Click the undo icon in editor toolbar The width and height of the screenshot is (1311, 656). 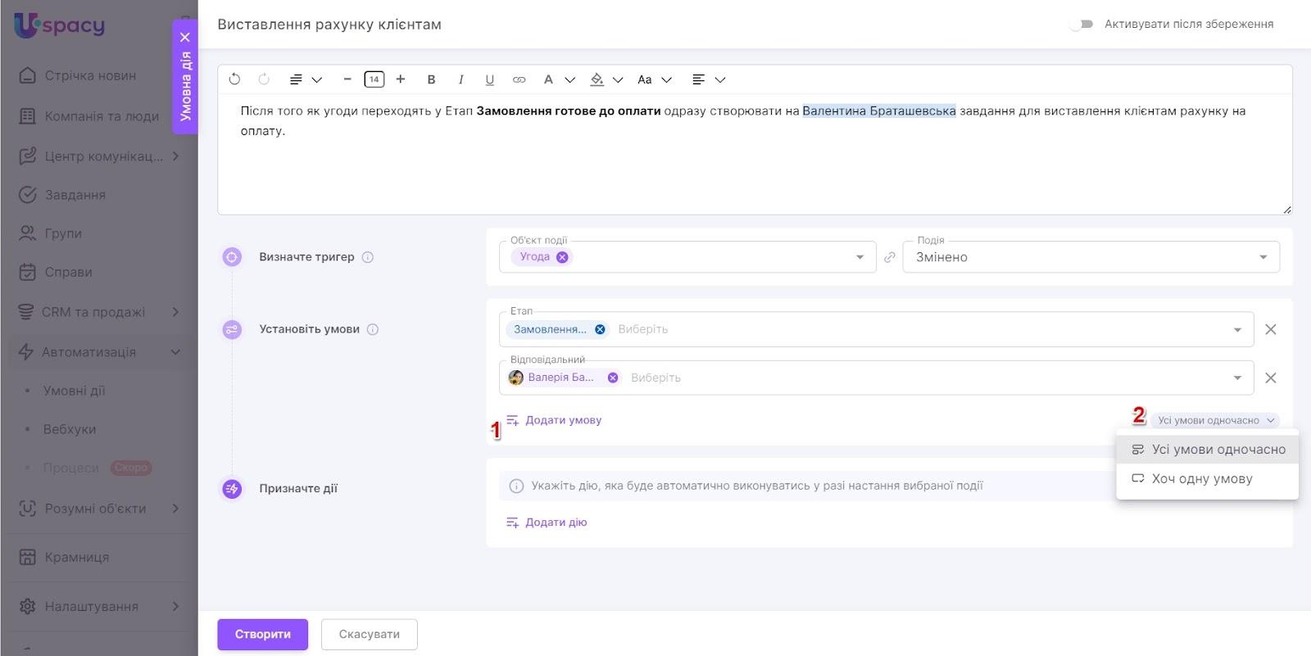click(234, 79)
